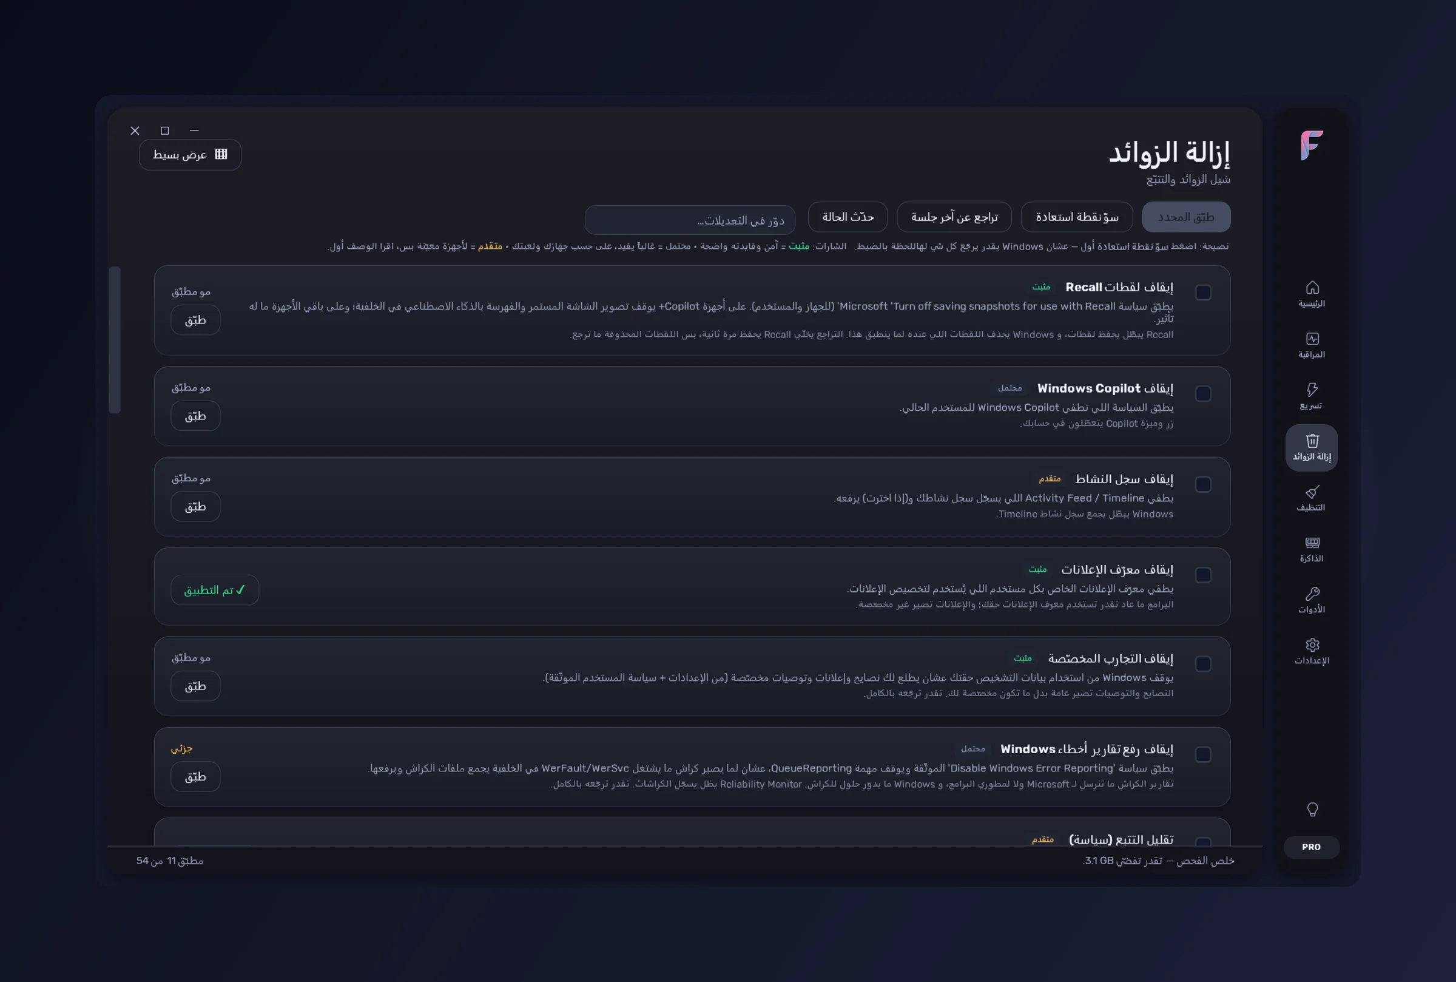
Task: Select checkbox for إيقاف رفع تقارير أخطاء Windows
Action: tap(1202, 754)
